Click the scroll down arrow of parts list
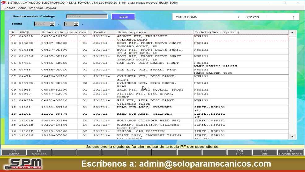Screen dimensions: 305x172 tap(292, 137)
